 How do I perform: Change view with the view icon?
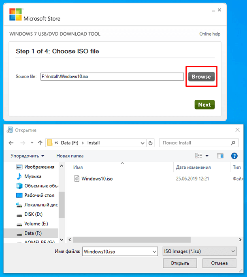tap(198, 156)
